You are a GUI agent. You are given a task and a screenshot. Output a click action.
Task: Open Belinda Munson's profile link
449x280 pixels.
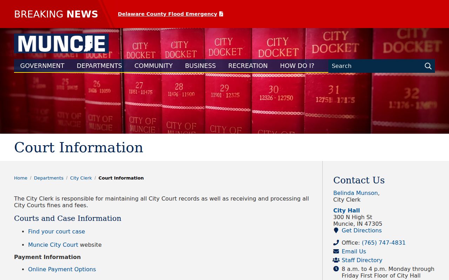pyautogui.click(x=356, y=193)
